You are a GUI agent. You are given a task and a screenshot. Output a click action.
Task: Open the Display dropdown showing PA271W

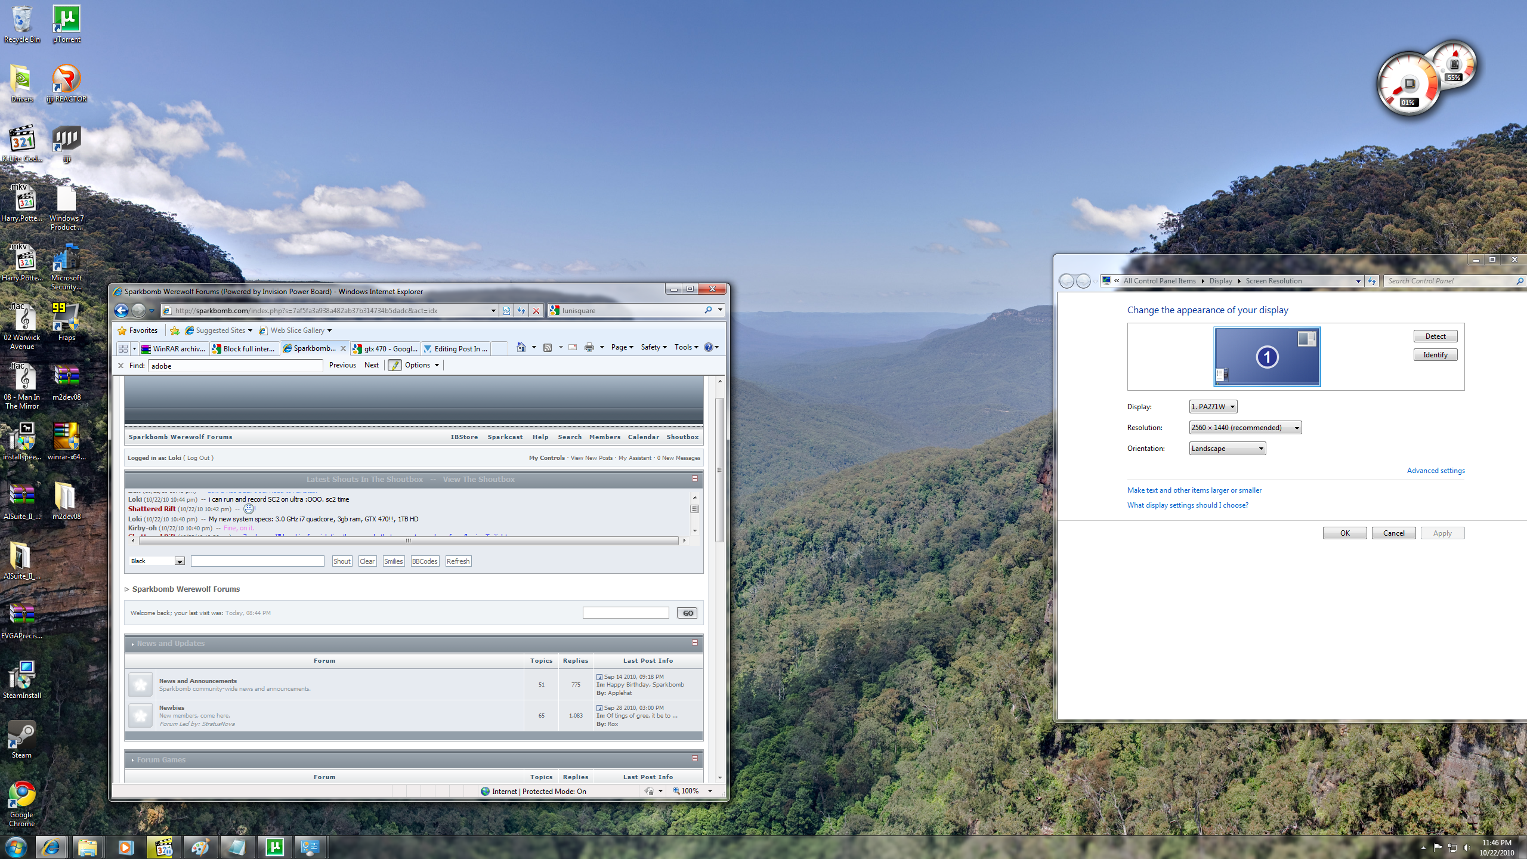1213,407
